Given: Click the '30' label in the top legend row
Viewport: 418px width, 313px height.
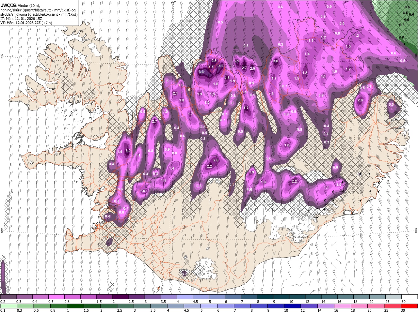Looking at the screenshot, I should [x=403, y=302].
